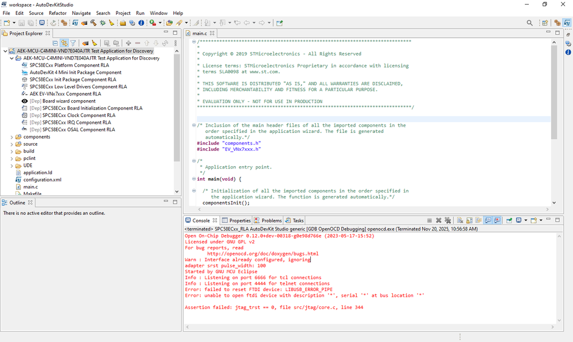
Task: Click the editor vertical scrollbar down arrow
Action: (553, 202)
